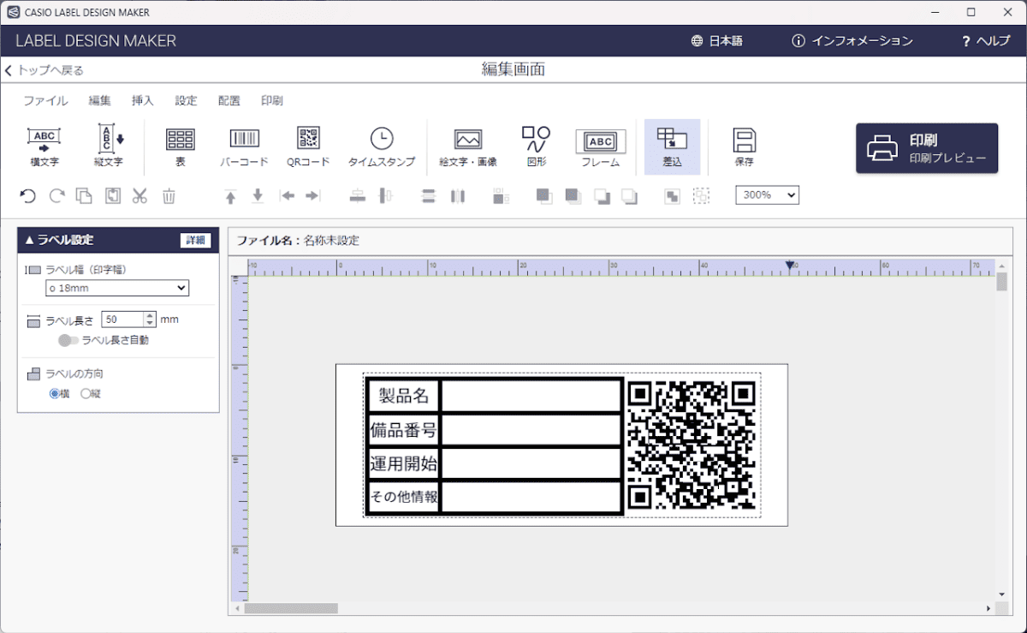
Task: Copy the selected object
Action: pos(84,196)
